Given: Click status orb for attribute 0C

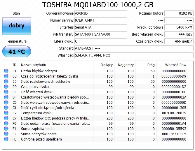Looking at the screenshot, I should pyautogui.click(x=6, y=92).
